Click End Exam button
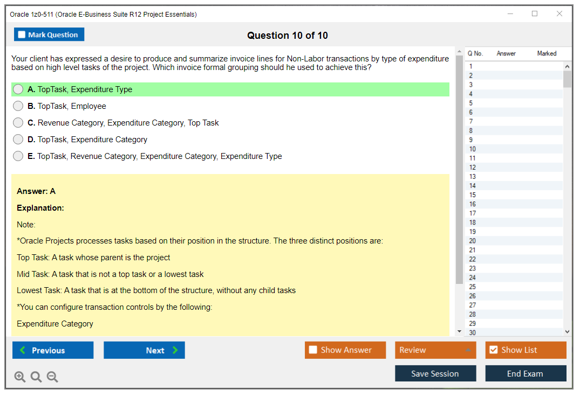 click(525, 373)
